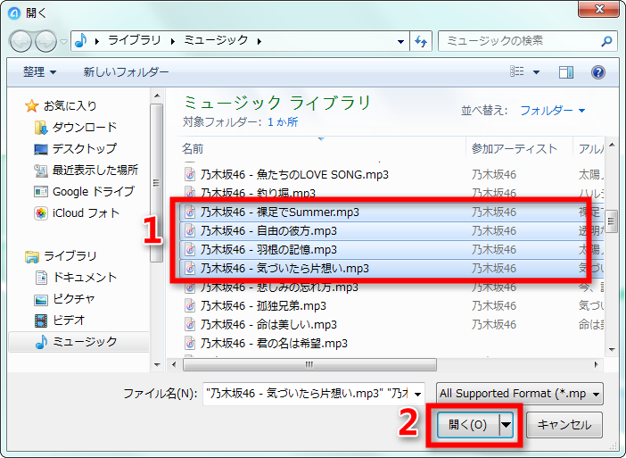Click the horizontal scrollbar in file list
The image size is (626, 458).
[309, 364]
